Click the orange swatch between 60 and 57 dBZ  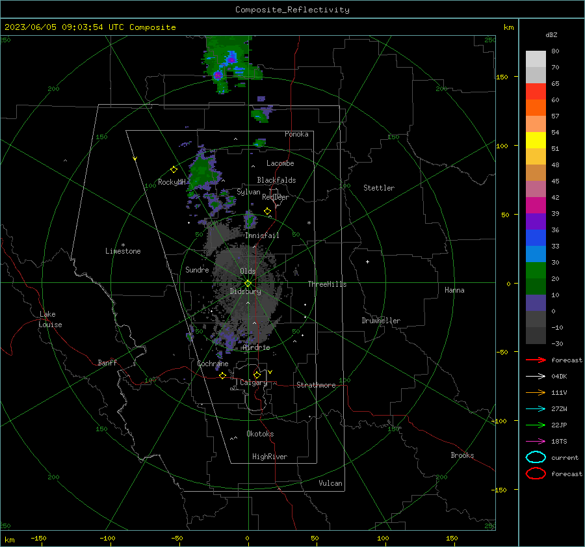(536, 108)
